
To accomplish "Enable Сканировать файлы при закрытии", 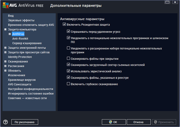I will tap(68, 58).
